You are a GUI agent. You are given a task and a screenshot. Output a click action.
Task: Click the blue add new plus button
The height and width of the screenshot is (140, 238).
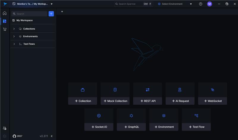(51, 14)
